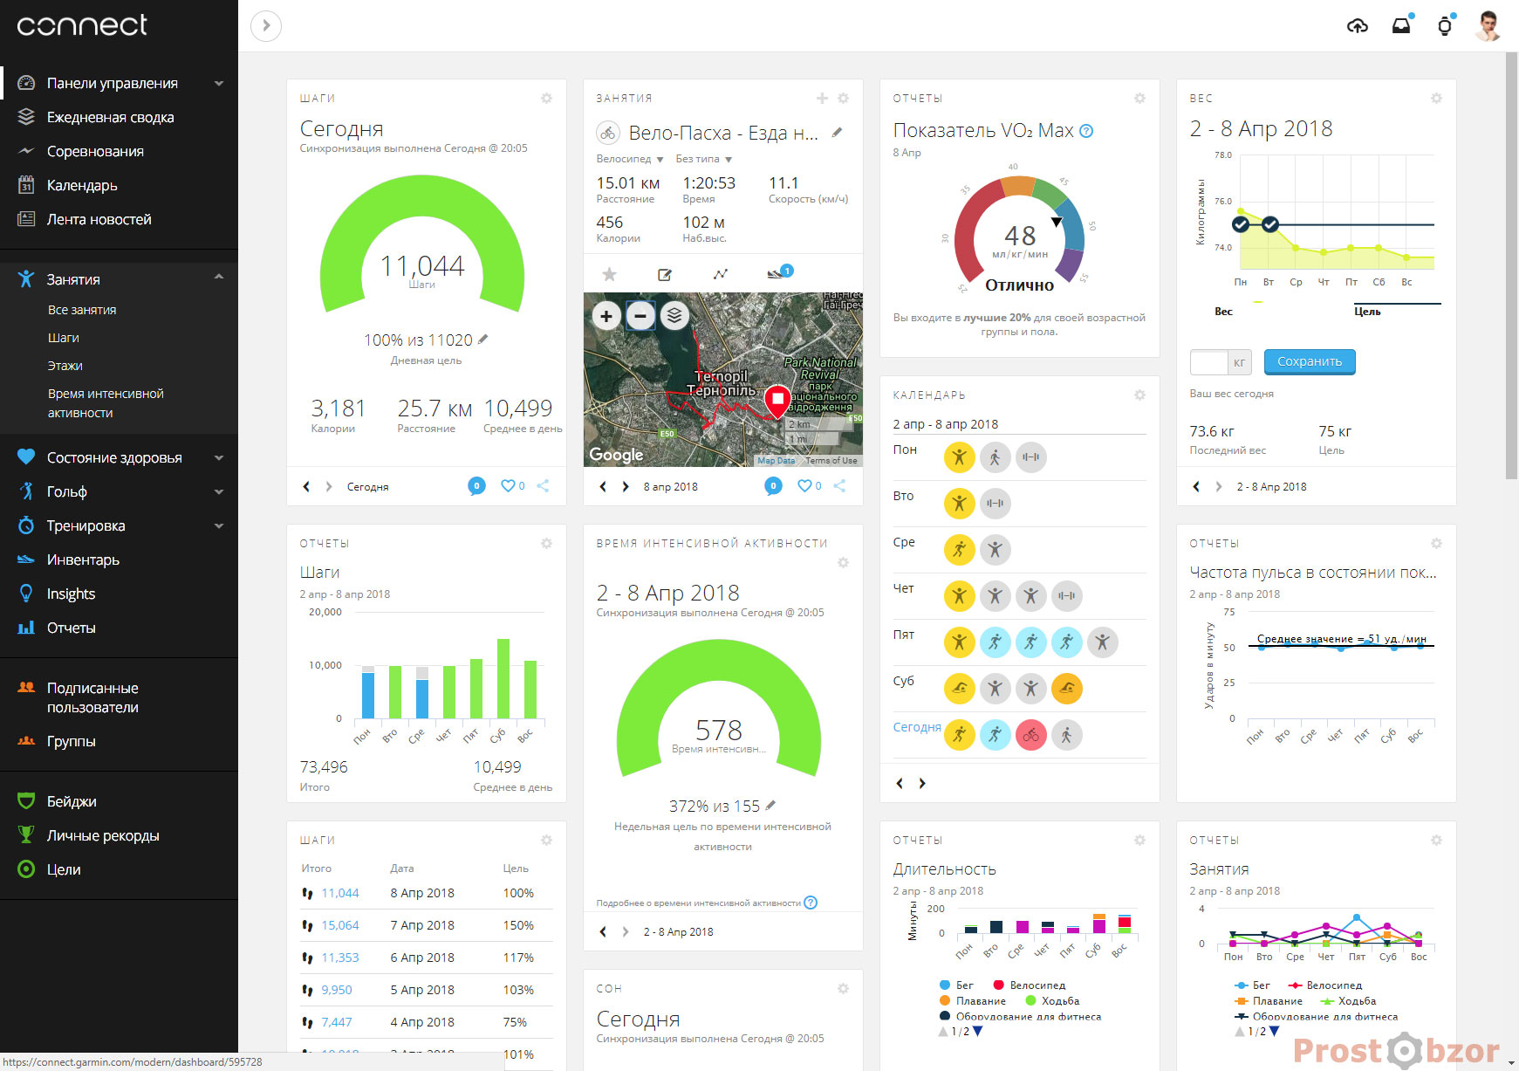Click the VO₂ Max help question icon
This screenshot has width=1519, height=1071.
tap(1086, 131)
